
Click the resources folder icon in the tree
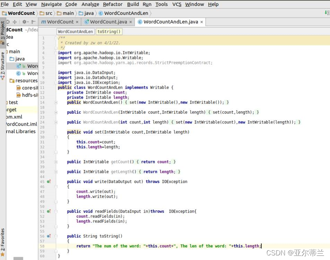click(x=12, y=81)
